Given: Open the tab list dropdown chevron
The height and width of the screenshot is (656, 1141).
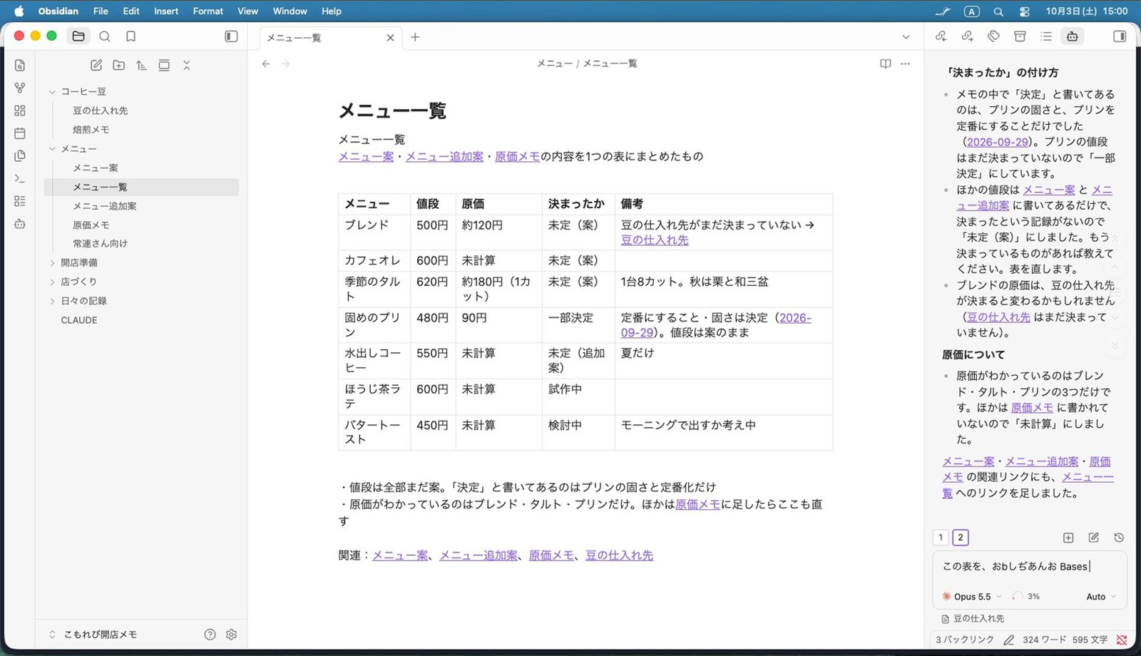Looking at the screenshot, I should 906,37.
